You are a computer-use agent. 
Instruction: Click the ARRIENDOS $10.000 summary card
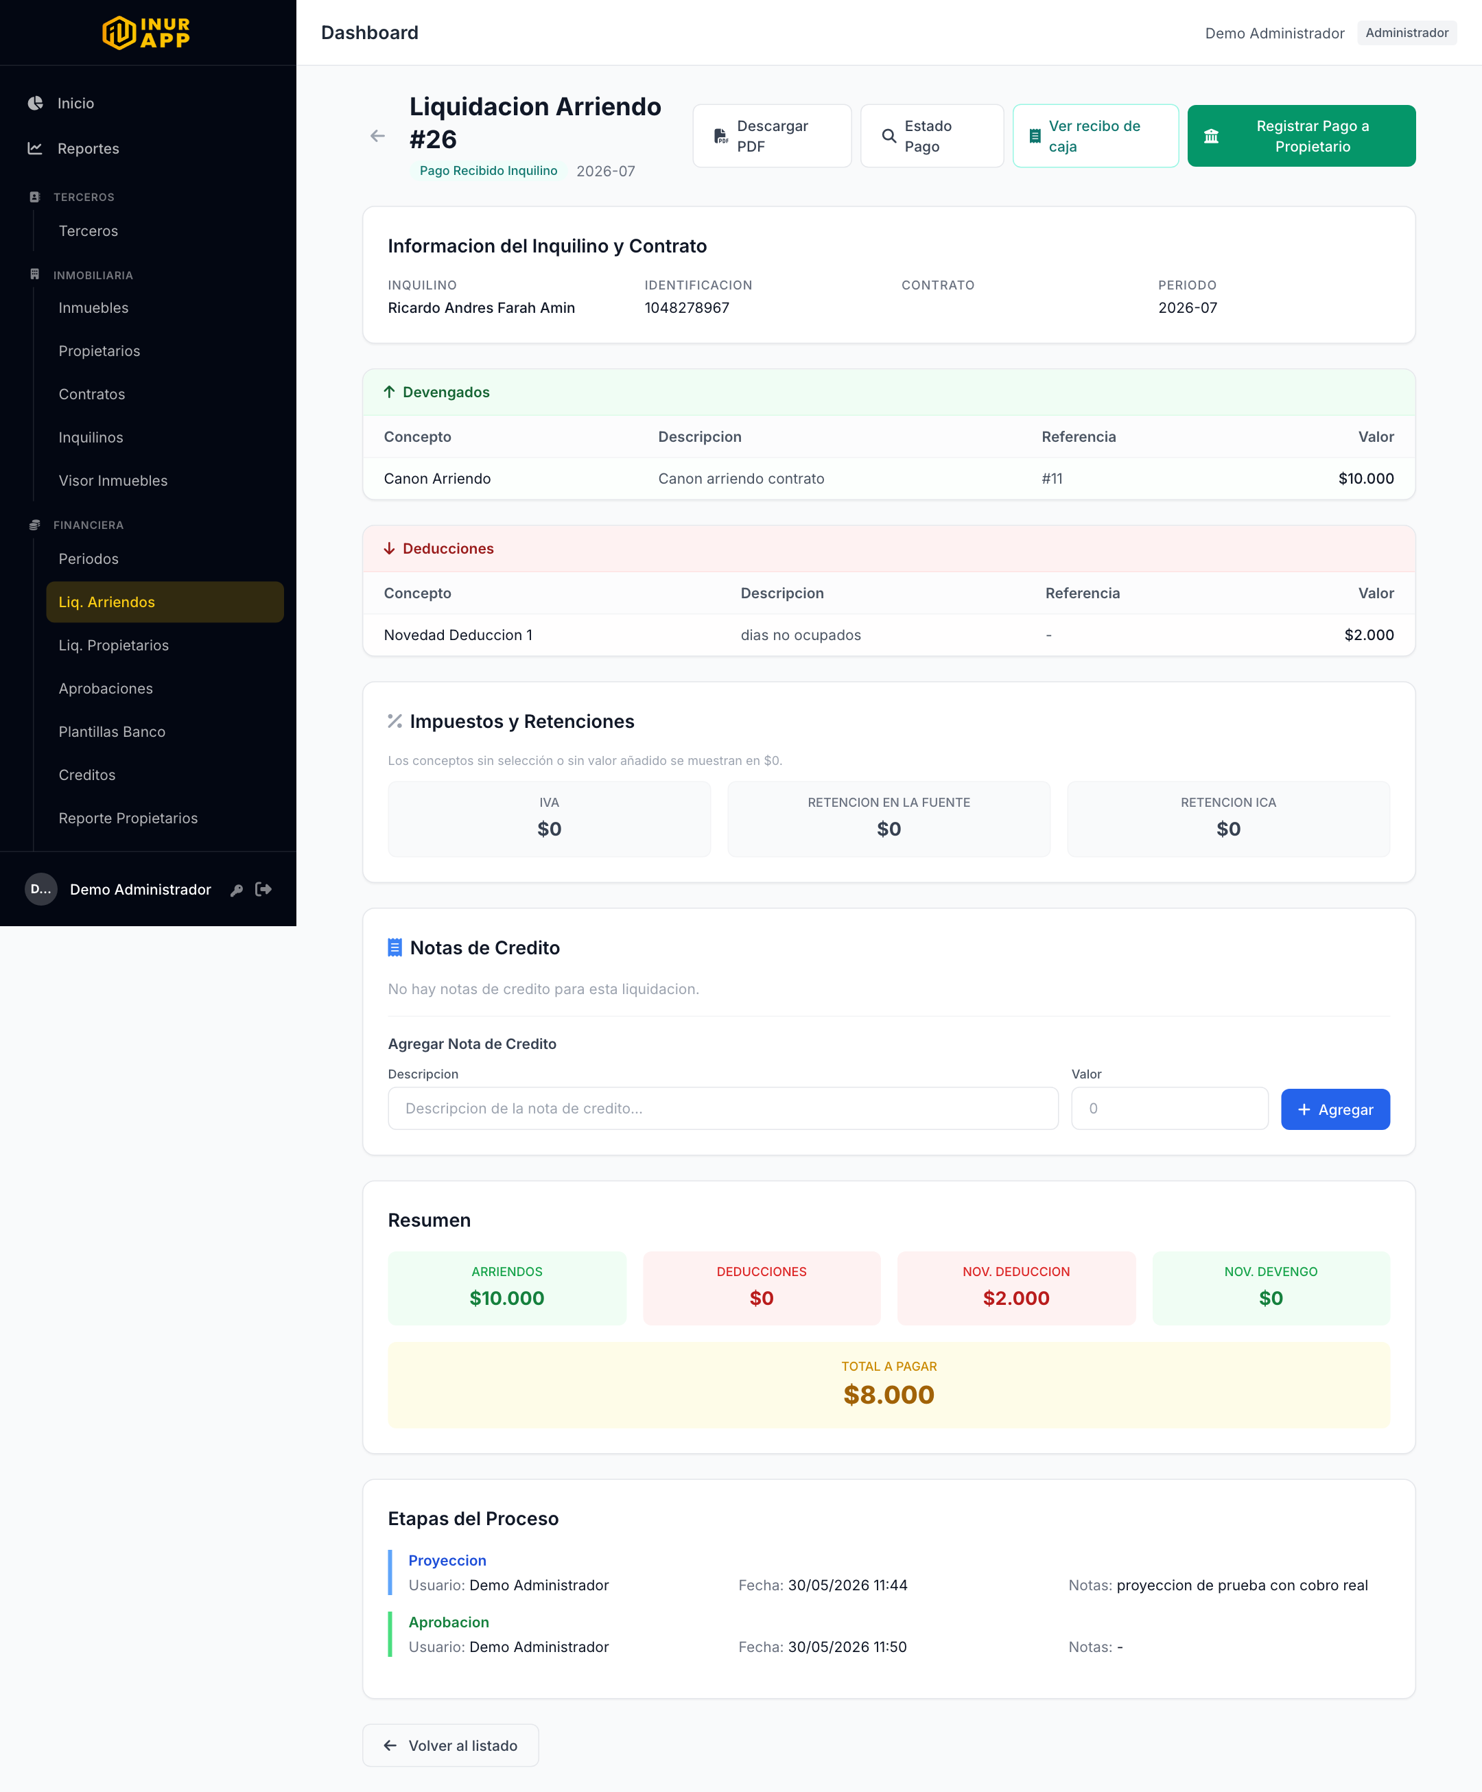507,1288
